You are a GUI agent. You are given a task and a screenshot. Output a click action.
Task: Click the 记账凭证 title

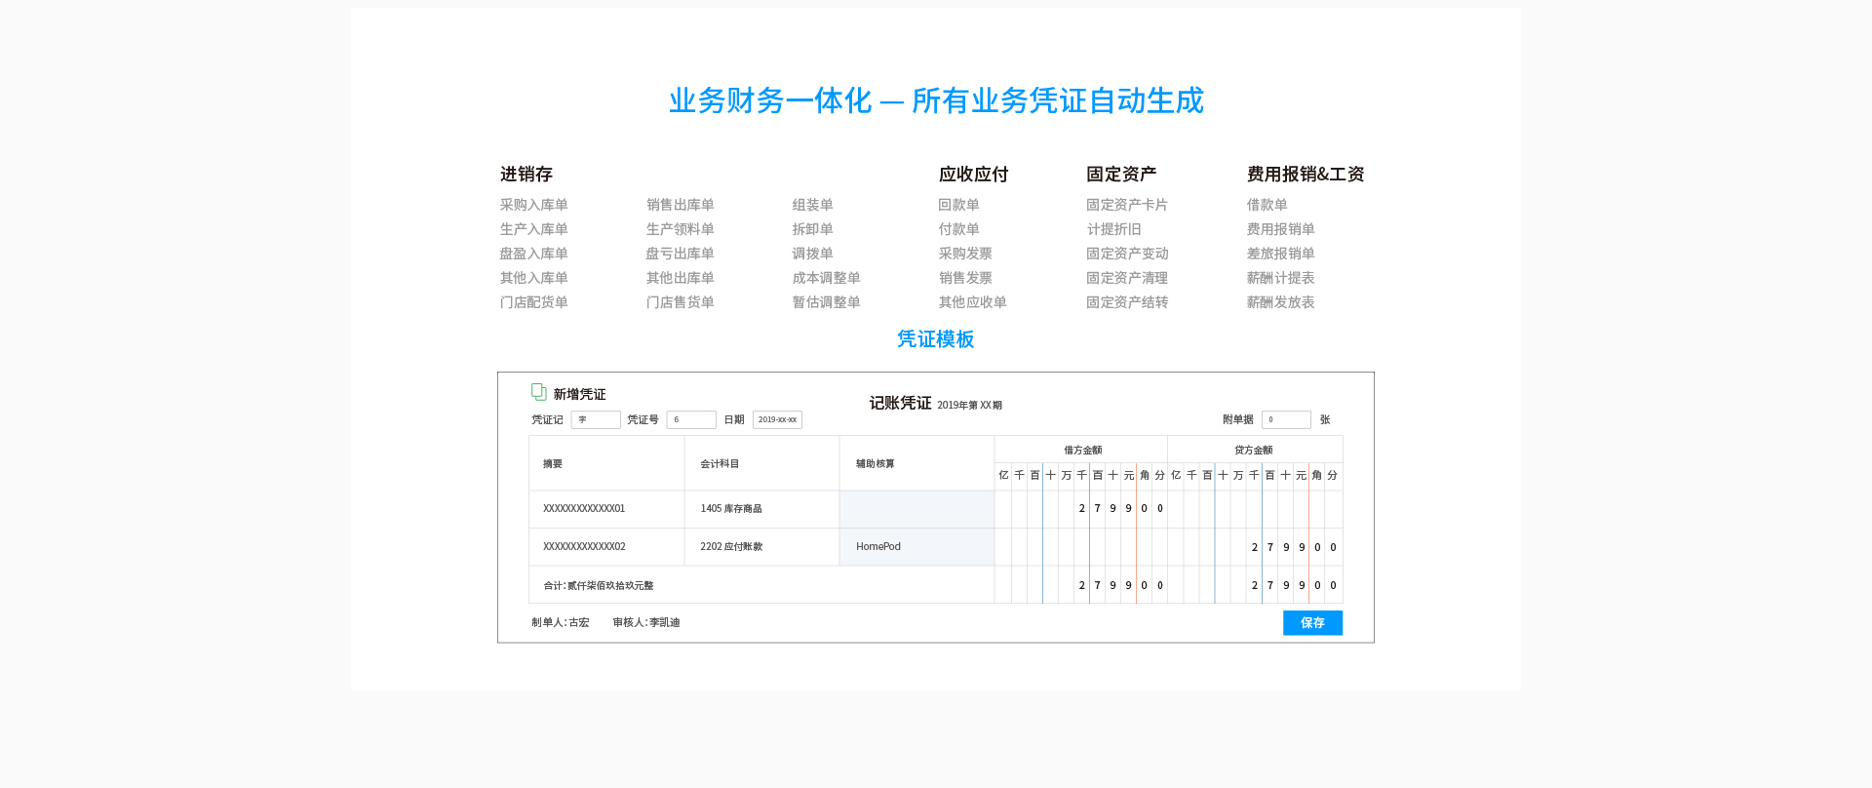[x=900, y=403]
